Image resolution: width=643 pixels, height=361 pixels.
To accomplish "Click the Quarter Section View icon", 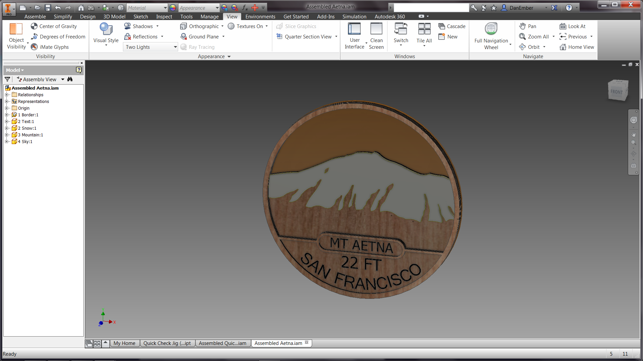I will (x=279, y=37).
